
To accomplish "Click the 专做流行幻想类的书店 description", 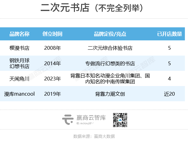I will tap(110, 63).
